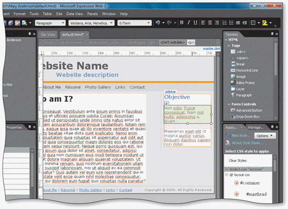
Task: Click the borders toolbar icon
Action: click(253, 23)
